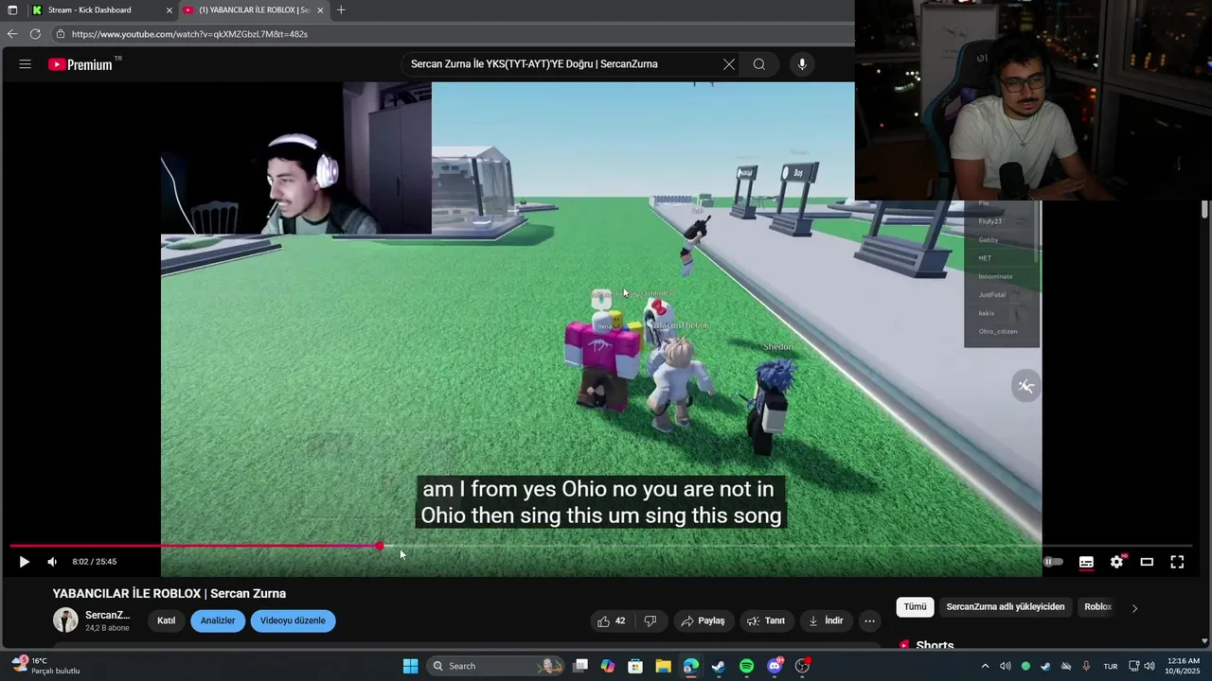Toggle subtitles captions button
Screen dimensions: 1212x681
(x=1086, y=562)
